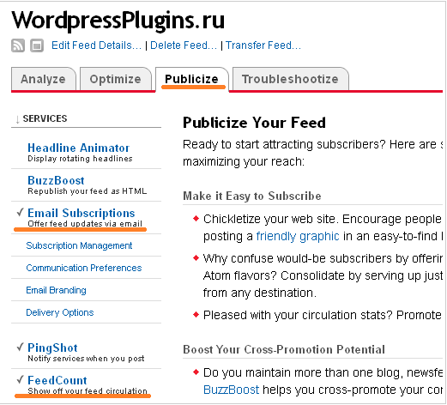This screenshot has height=405, width=447.
Task: Collapse the Services arrow icon
Action: tap(17, 119)
